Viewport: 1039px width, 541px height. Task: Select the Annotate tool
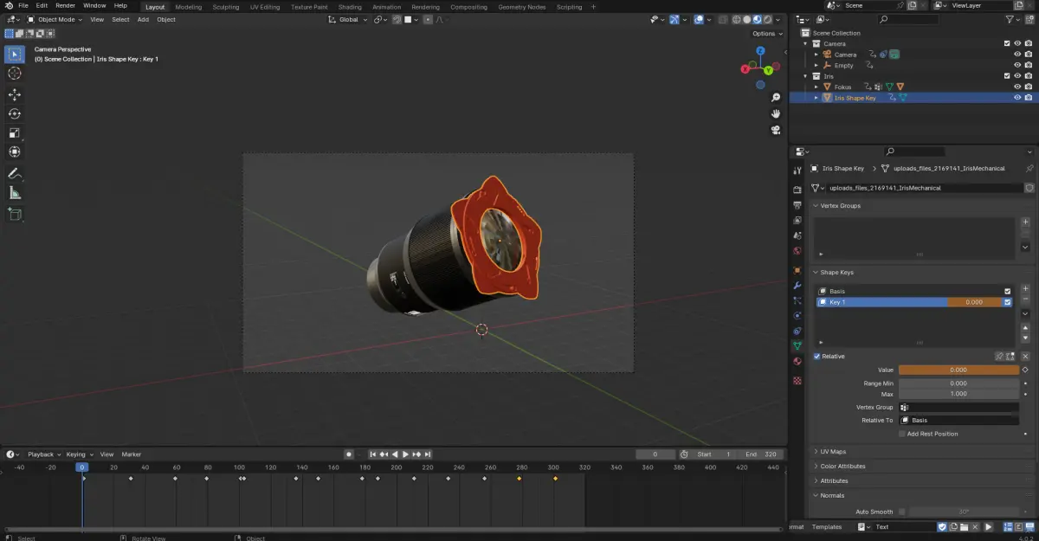[15, 174]
